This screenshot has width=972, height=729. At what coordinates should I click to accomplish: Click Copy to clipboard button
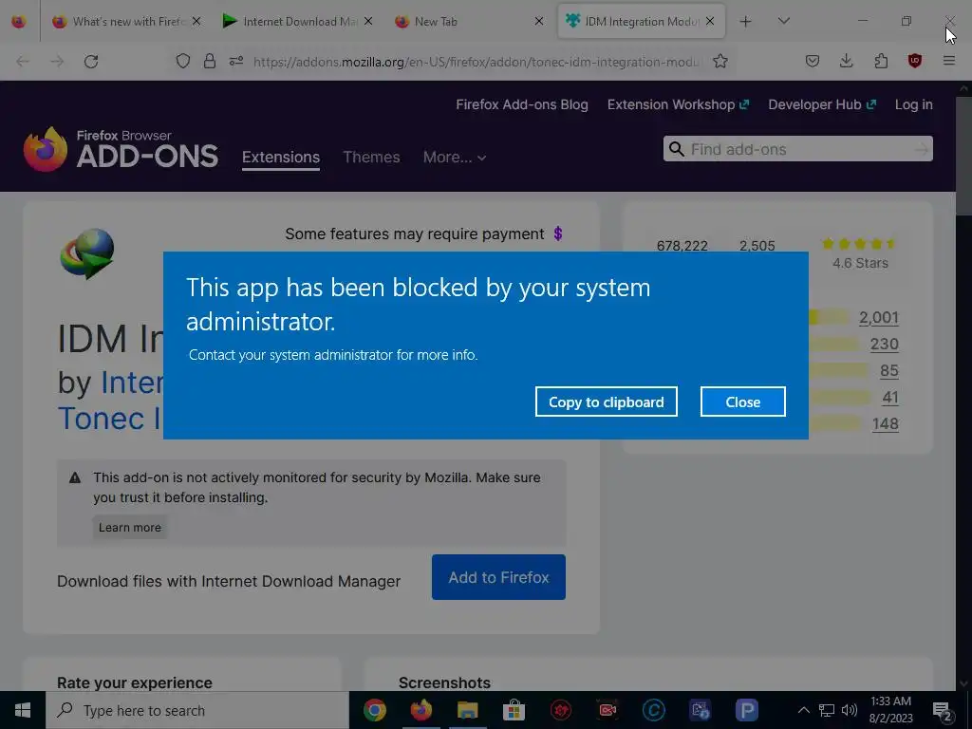coord(606,402)
